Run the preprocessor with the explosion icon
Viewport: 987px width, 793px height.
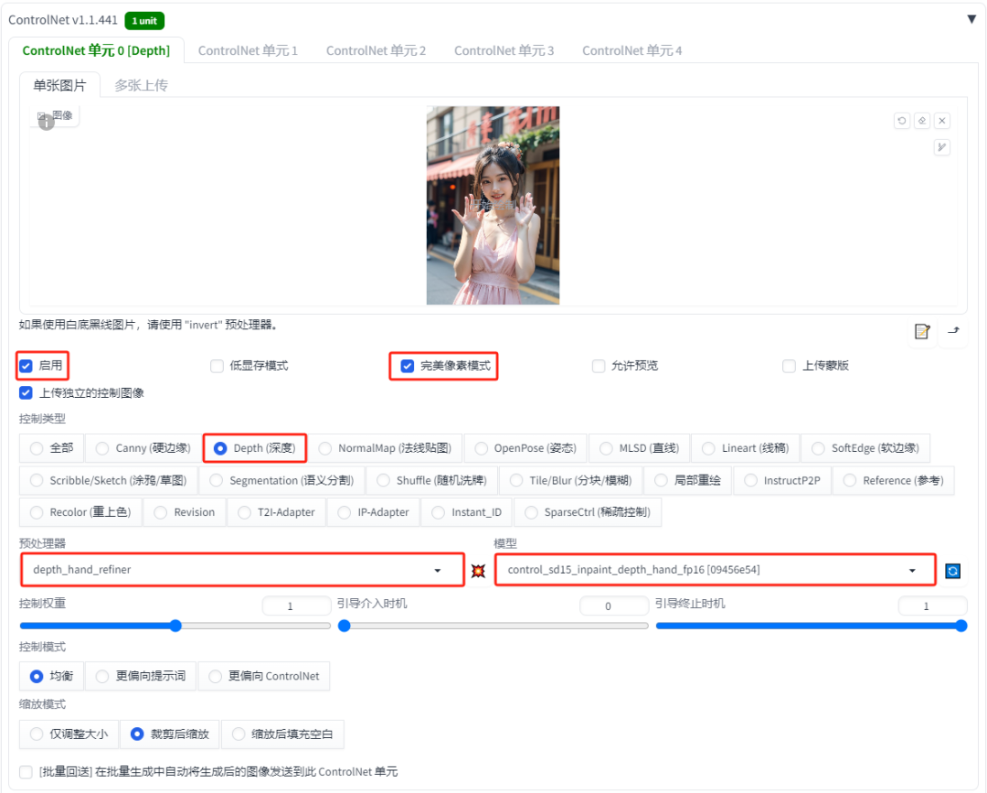click(478, 571)
